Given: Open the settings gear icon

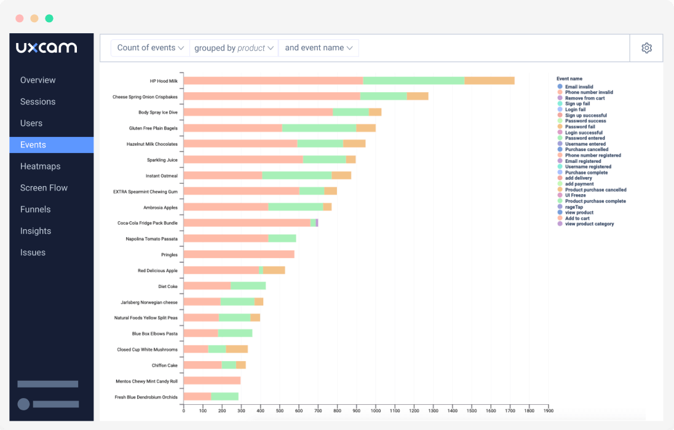Looking at the screenshot, I should coord(646,47).
